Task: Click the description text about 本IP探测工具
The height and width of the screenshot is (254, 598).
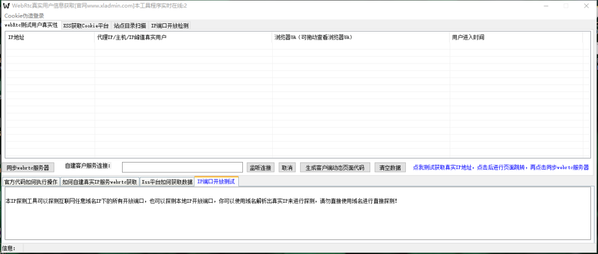Action: [x=201, y=201]
